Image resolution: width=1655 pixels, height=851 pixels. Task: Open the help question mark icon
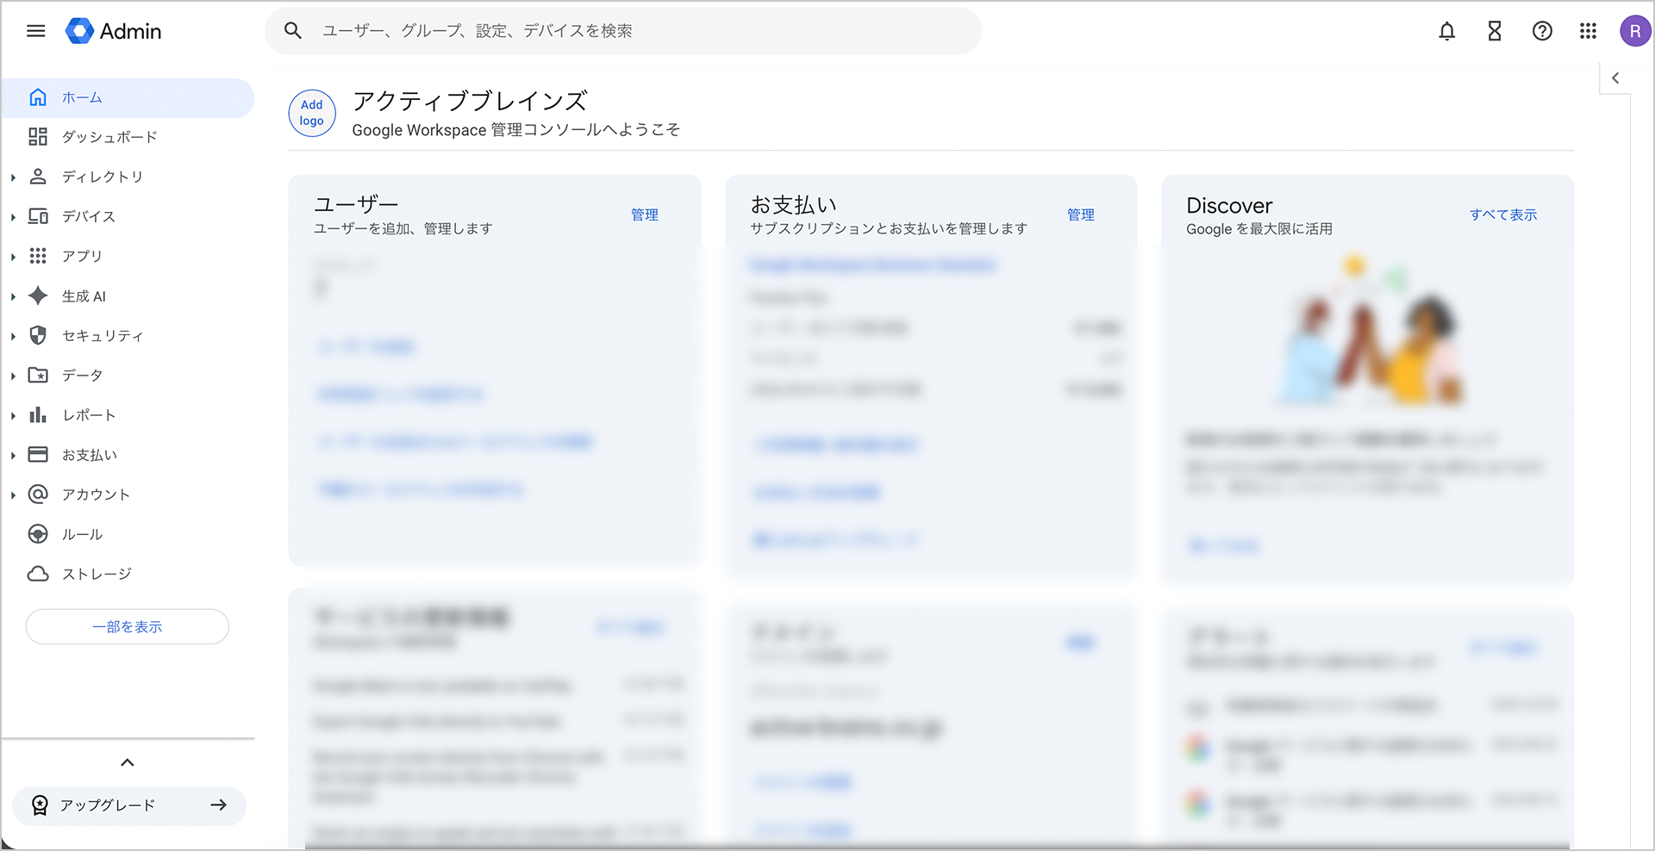pyautogui.click(x=1542, y=31)
